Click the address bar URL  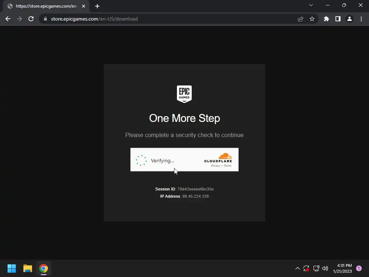point(94,19)
